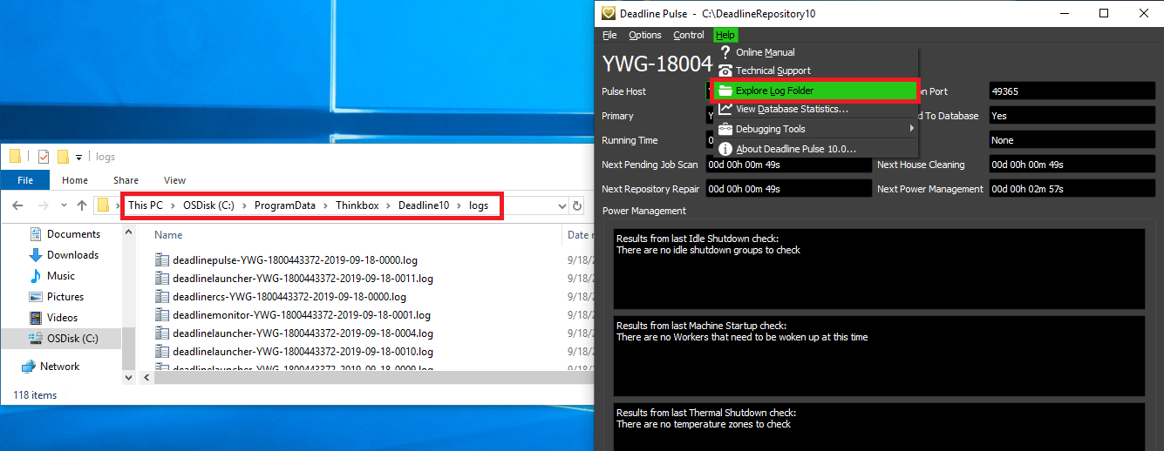1164x451 pixels.
Task: Click Thinkbox in the breadcrumb path
Action: click(357, 205)
